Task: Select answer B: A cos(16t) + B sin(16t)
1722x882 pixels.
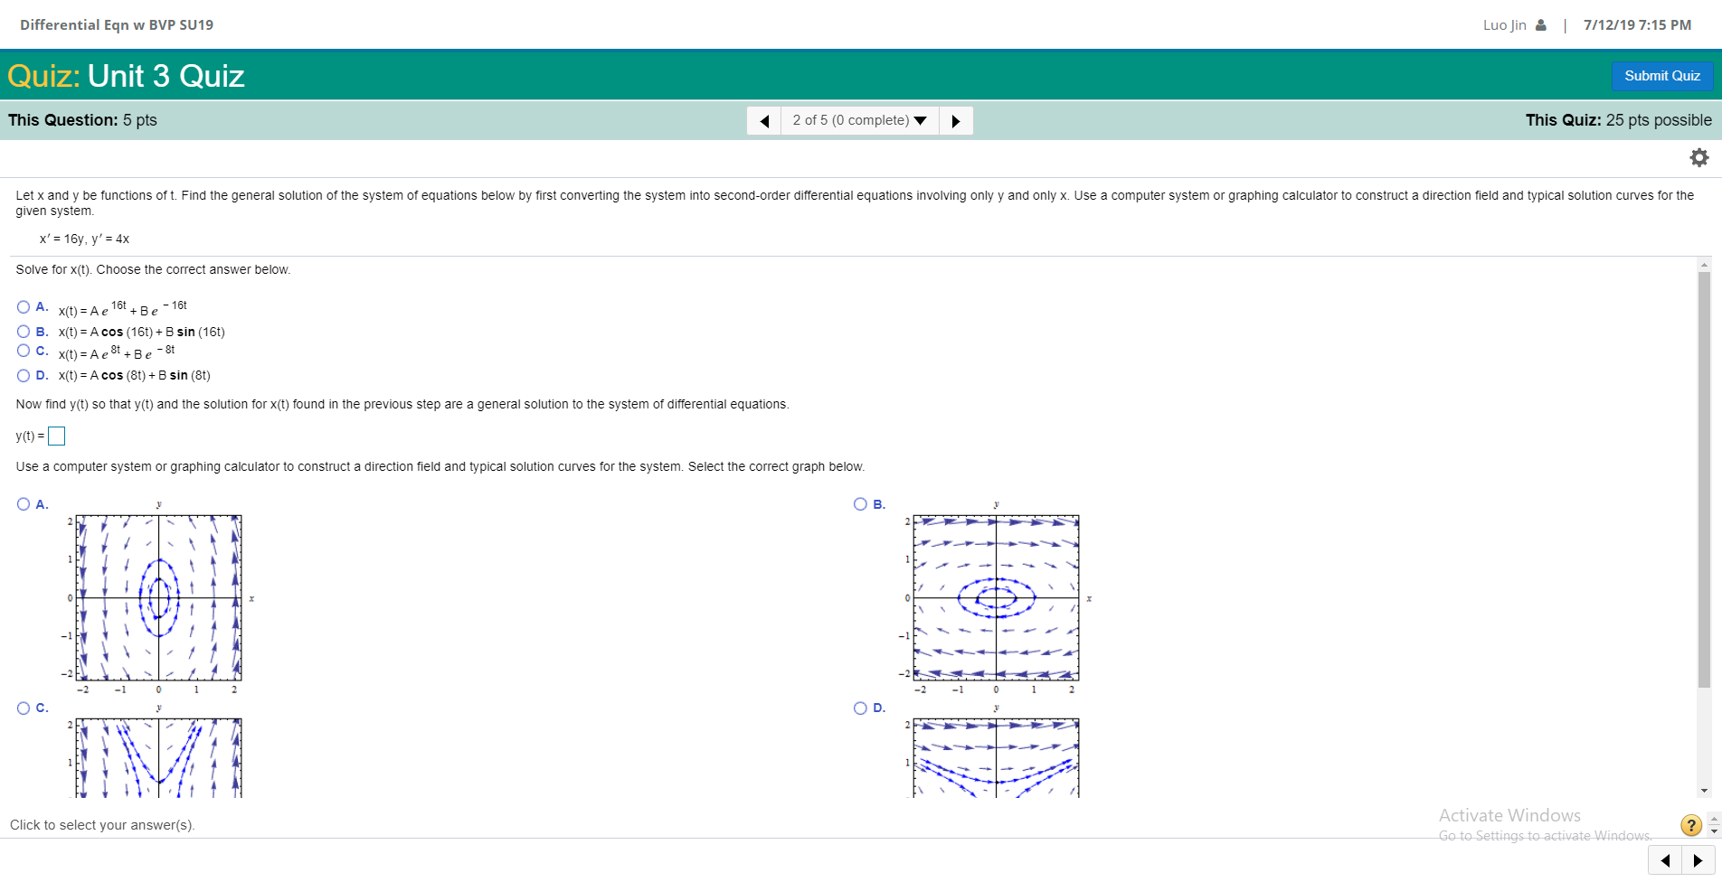Action: pyautogui.click(x=24, y=332)
